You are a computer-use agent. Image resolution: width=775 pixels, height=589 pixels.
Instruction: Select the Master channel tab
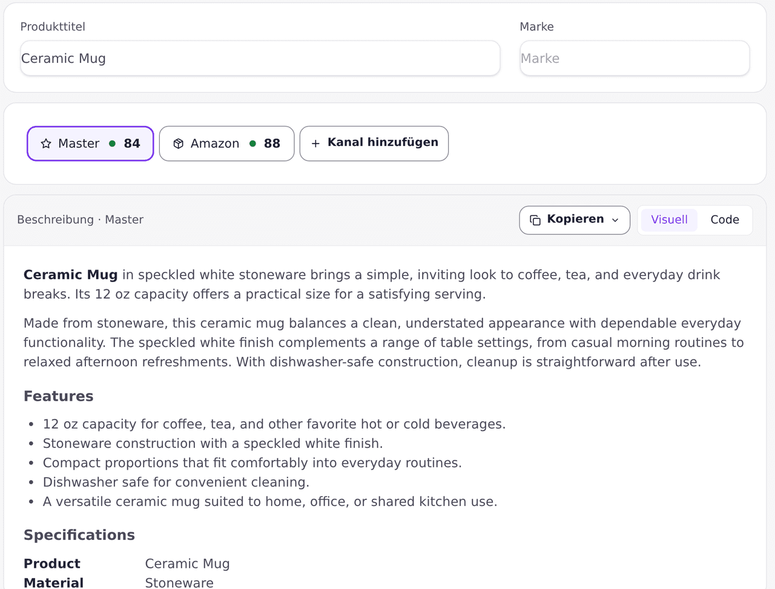click(x=90, y=143)
